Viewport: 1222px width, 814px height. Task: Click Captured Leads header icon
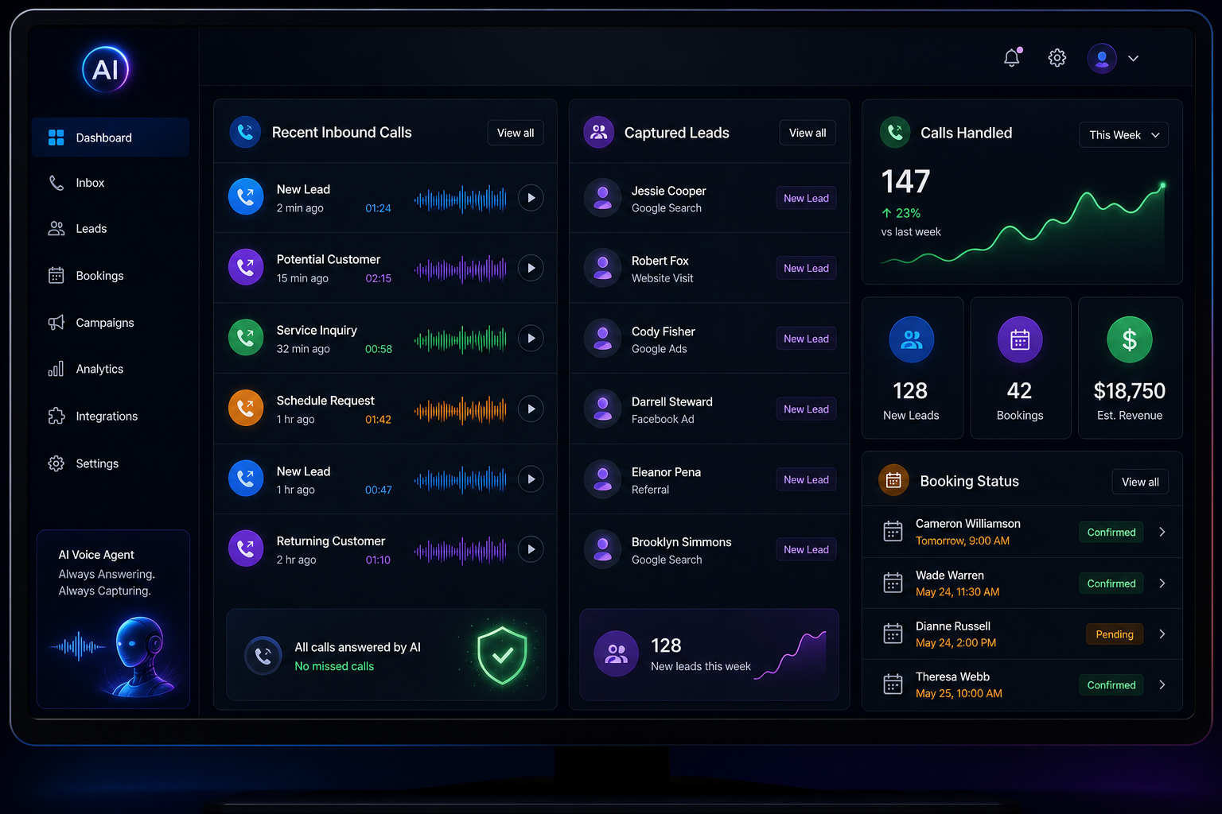coord(599,133)
